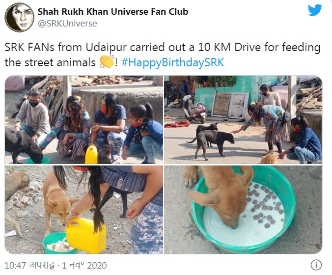Open photo of dog drinking milk from bowl

coord(243,210)
